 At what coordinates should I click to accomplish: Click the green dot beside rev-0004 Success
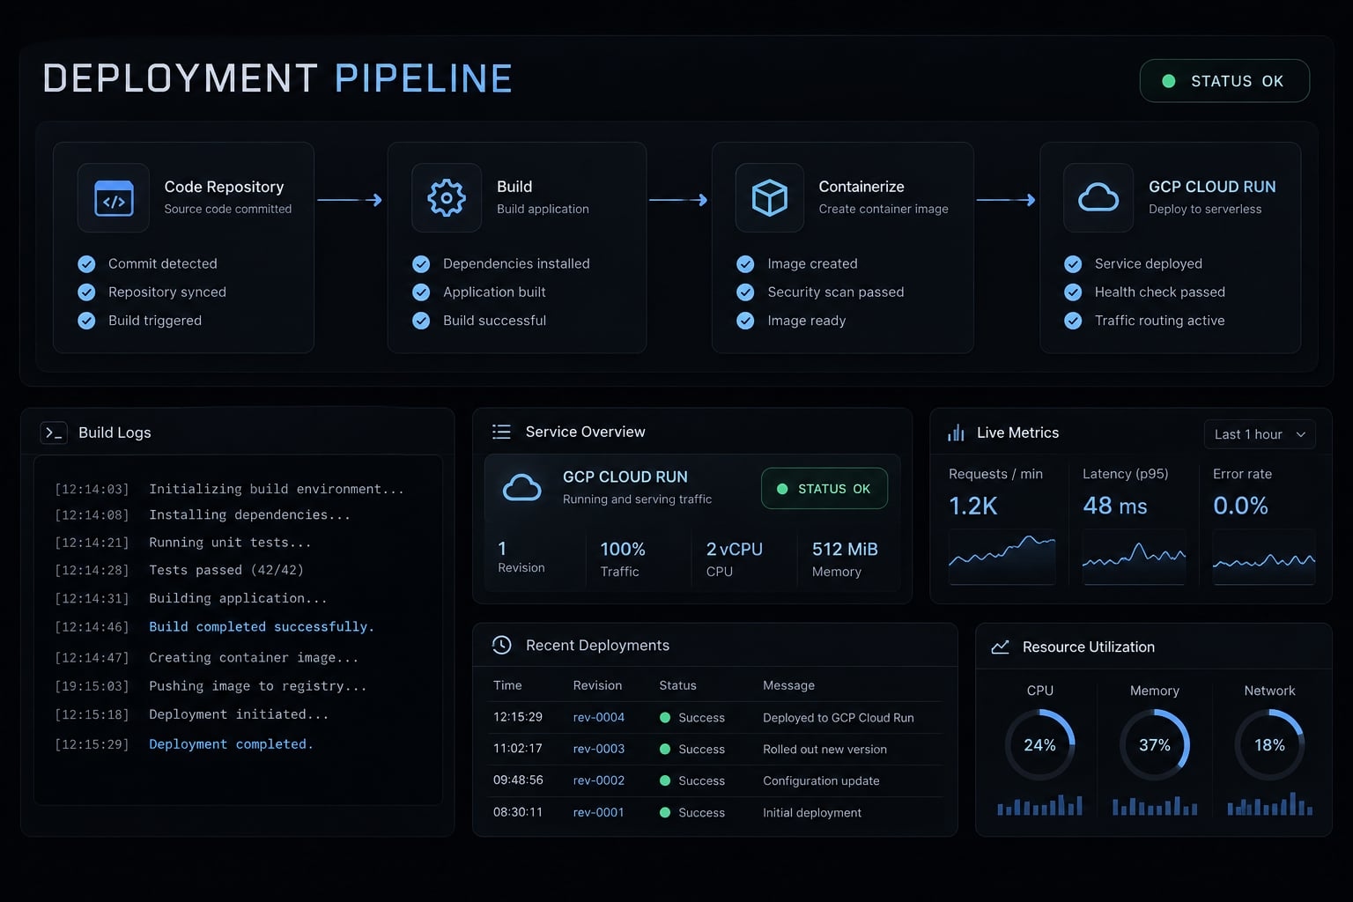tap(665, 717)
